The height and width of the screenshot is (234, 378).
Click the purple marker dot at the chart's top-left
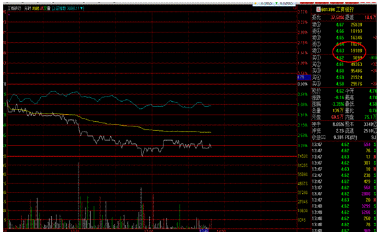(x=9, y=15)
